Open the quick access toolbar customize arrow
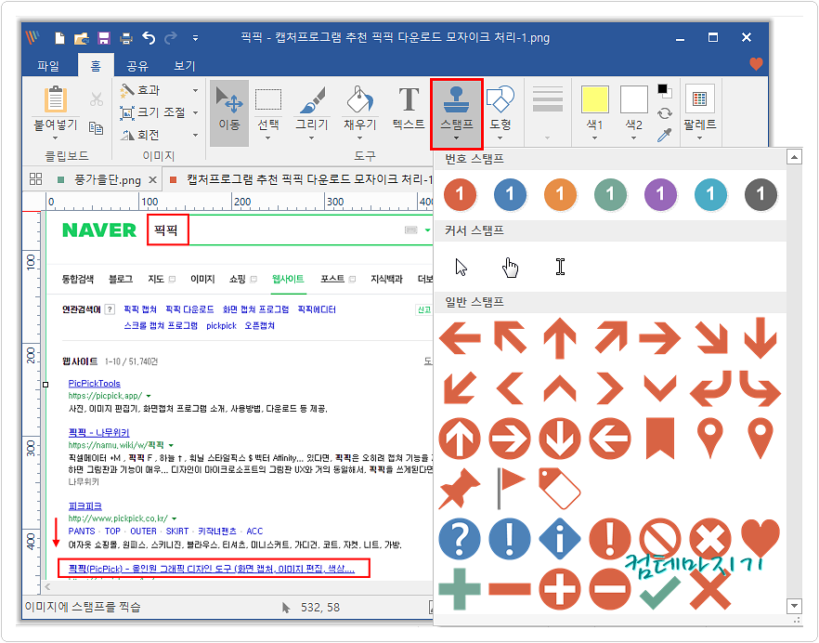This screenshot has height=643, width=819. click(195, 38)
